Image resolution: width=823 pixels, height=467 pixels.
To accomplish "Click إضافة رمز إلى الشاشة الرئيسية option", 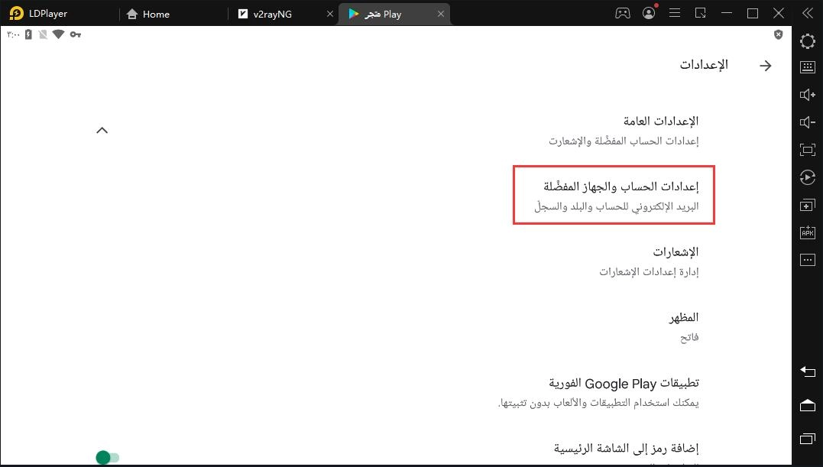I will (x=626, y=448).
